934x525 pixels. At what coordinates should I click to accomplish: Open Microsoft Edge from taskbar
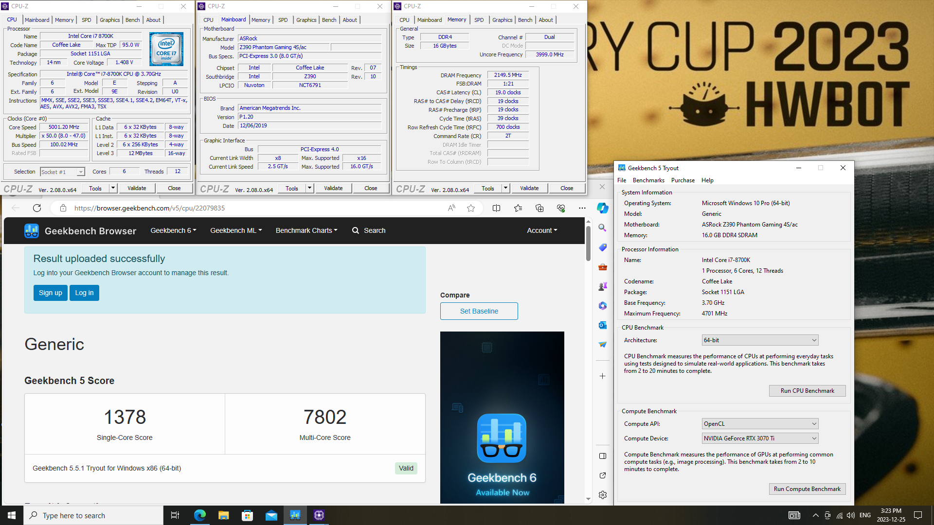click(x=199, y=515)
